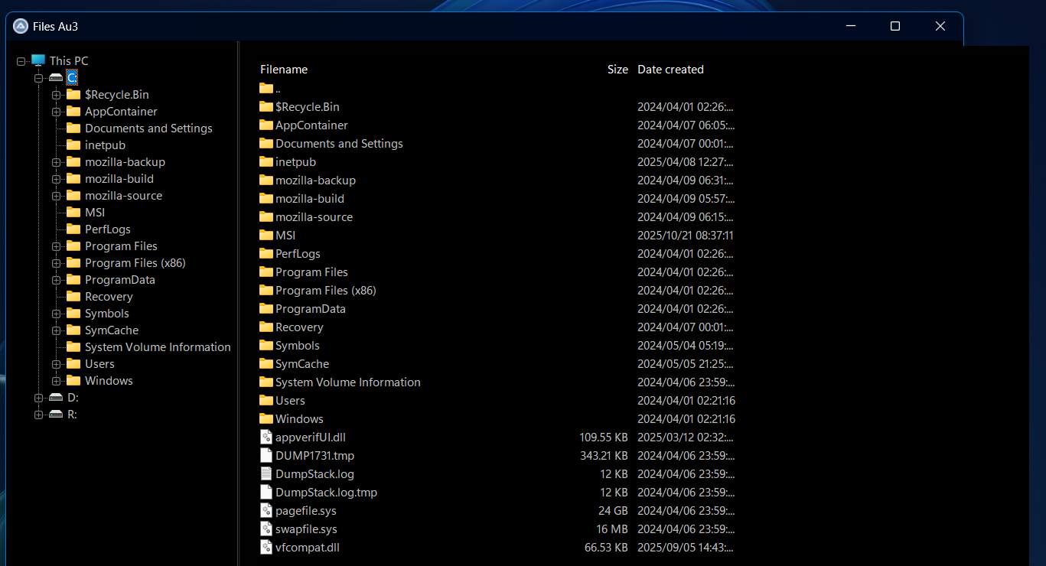Select Users folder in the tree
The image size is (1046, 566).
(99, 364)
